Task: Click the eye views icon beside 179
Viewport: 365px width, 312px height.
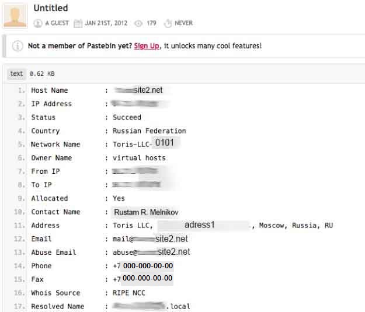Action: pos(138,23)
